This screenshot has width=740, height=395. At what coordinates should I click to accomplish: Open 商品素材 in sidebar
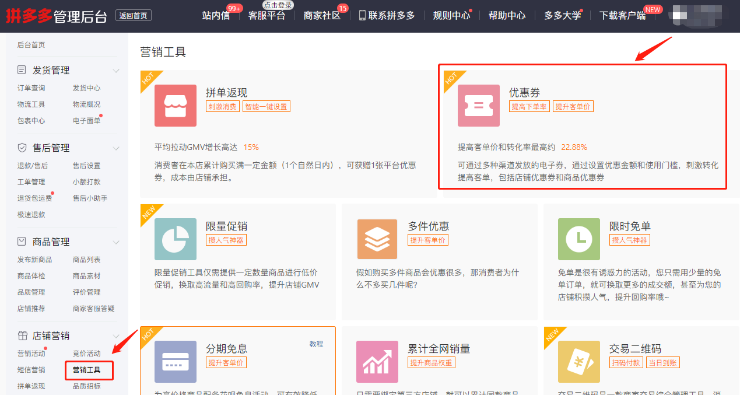[86, 276]
